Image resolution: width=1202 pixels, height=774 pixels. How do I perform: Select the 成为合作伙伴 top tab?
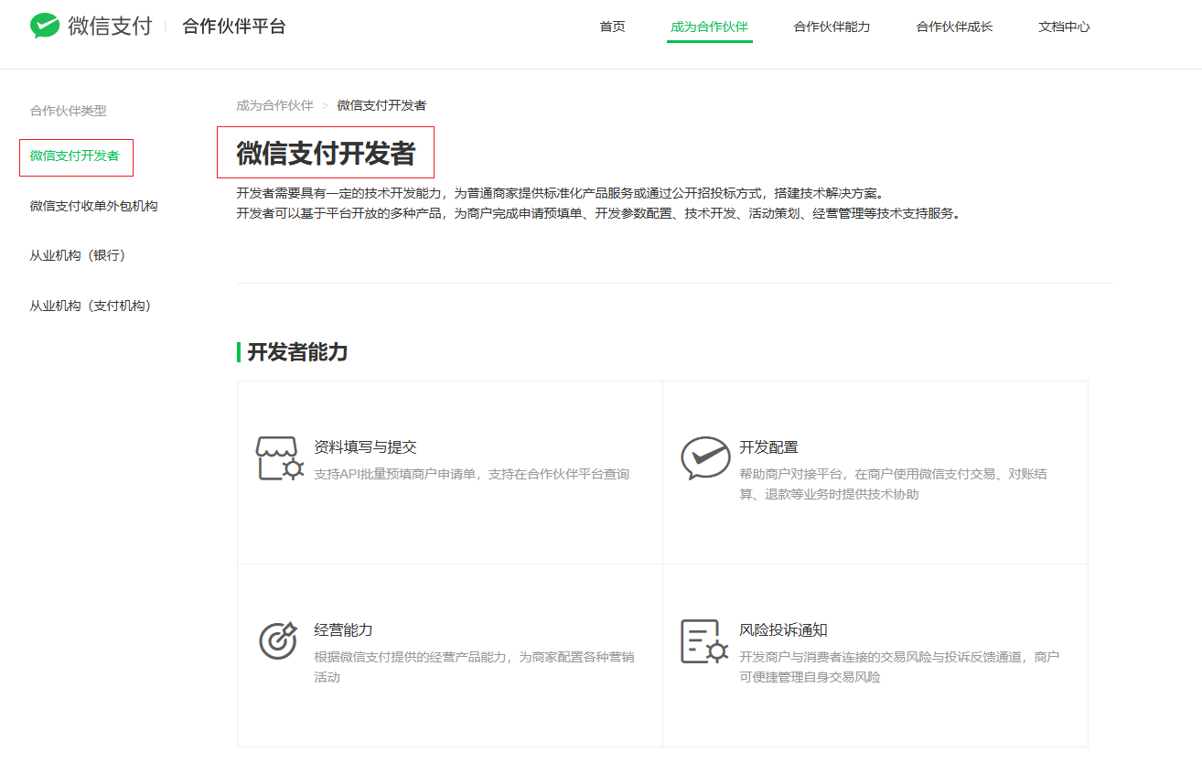[709, 27]
